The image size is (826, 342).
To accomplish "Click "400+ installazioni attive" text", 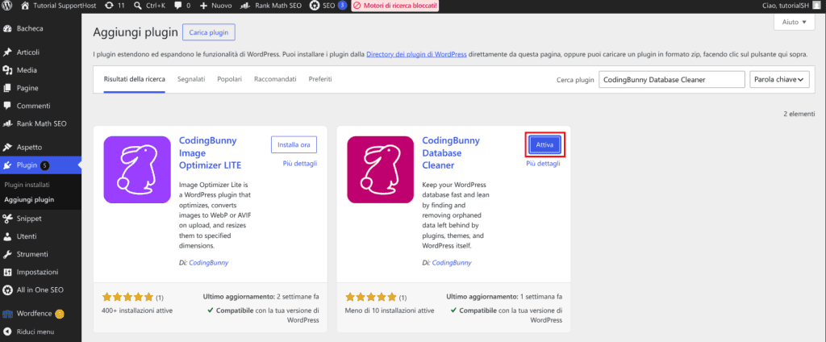I will coord(137,311).
